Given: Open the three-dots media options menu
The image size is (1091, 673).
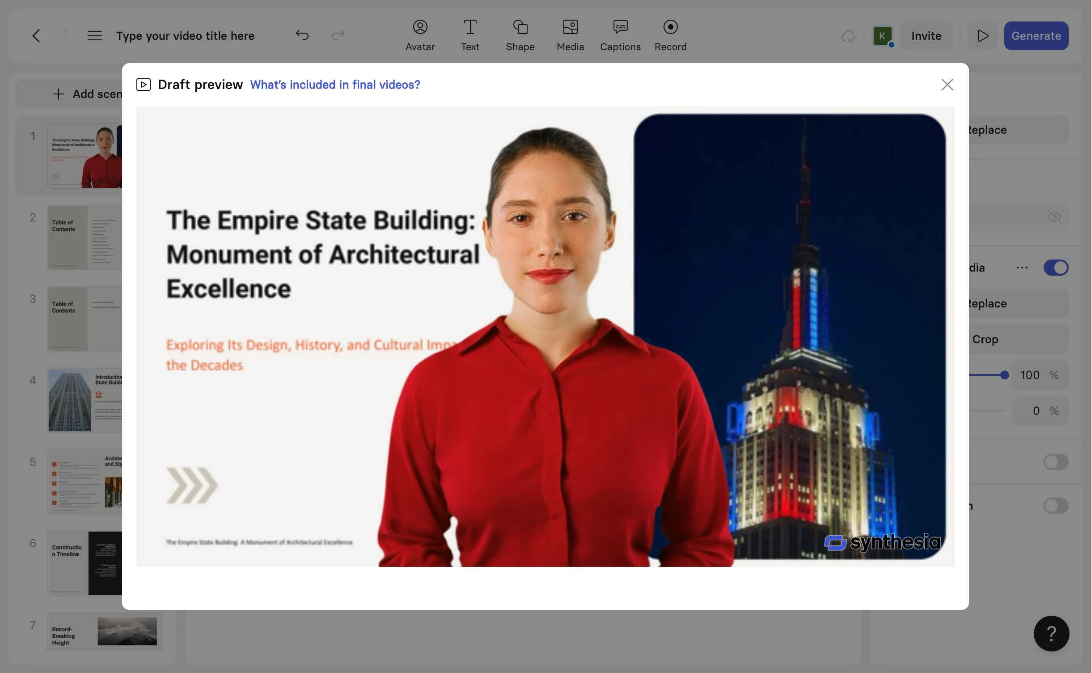Looking at the screenshot, I should 1022,268.
